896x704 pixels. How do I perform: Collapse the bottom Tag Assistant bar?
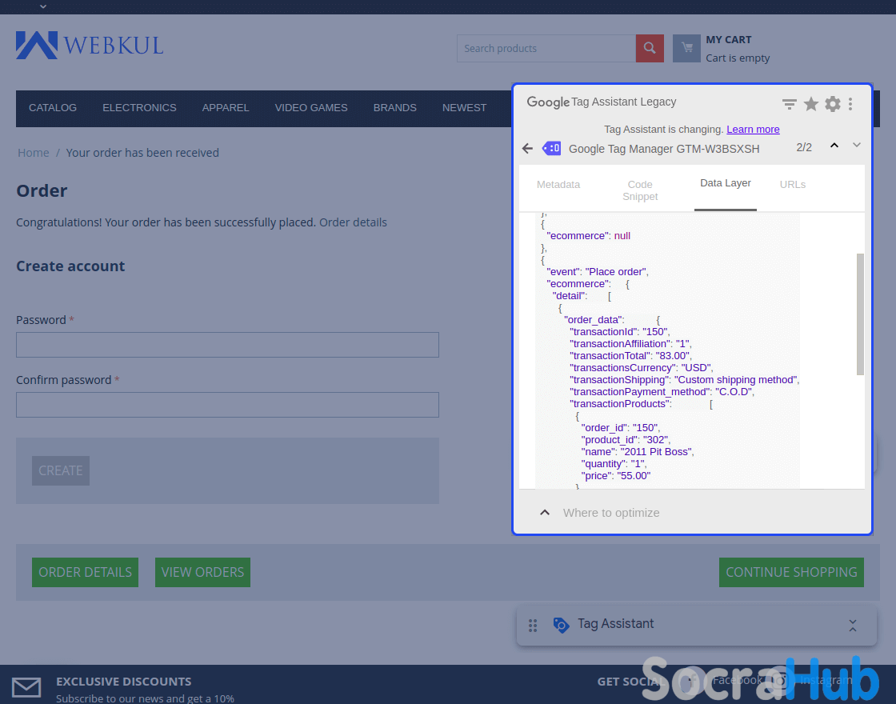pos(853,626)
